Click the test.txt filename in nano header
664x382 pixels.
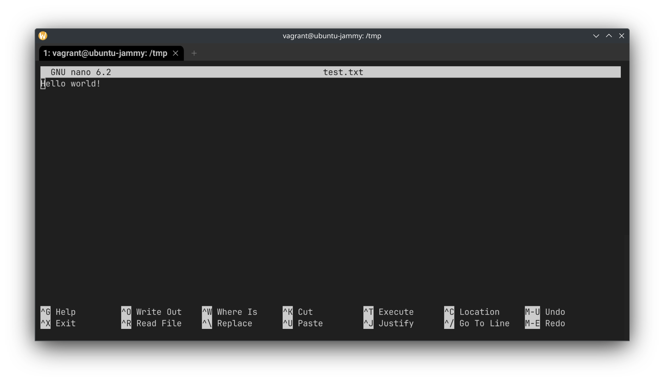pos(343,72)
